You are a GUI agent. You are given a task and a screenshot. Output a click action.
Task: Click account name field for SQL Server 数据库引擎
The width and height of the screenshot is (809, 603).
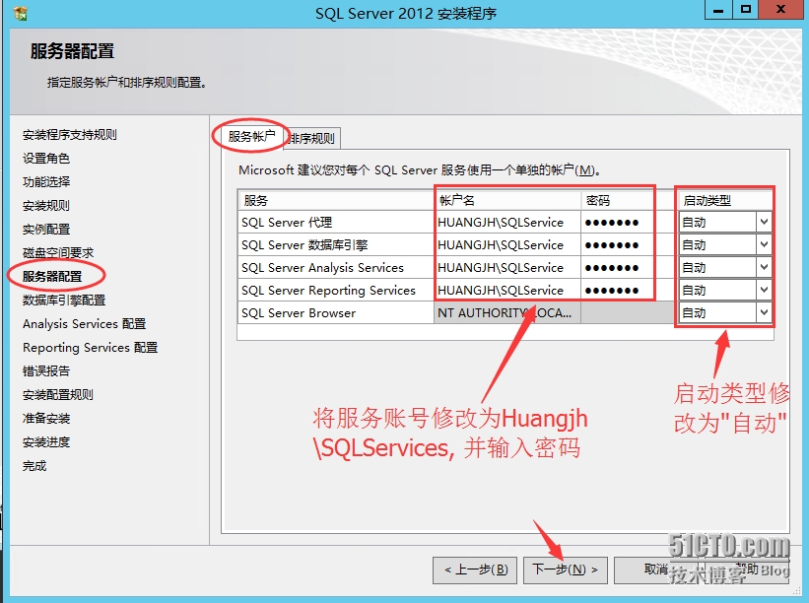tap(507, 245)
